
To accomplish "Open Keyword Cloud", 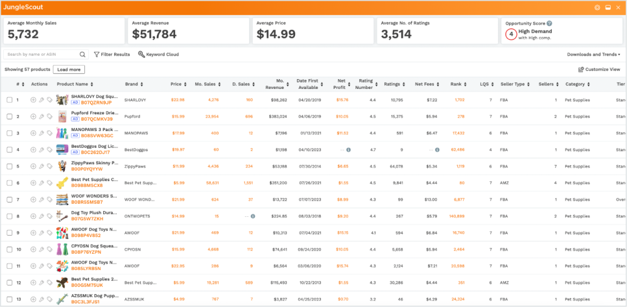I will 158,55.
